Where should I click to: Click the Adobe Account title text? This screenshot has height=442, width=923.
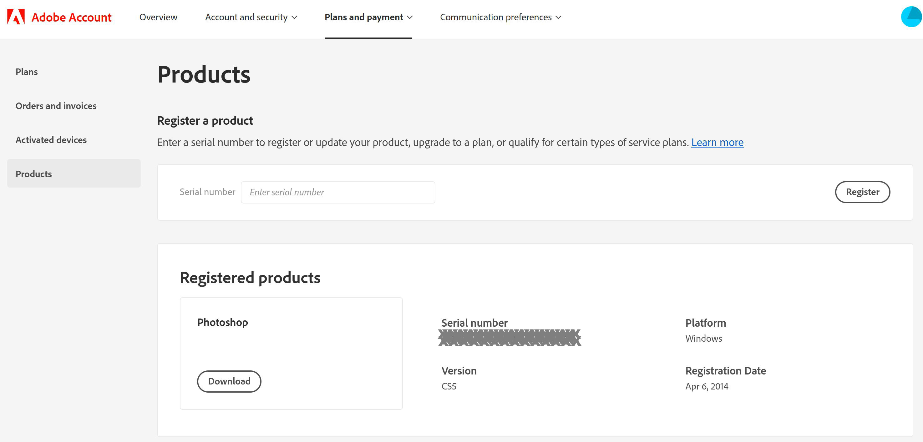[71, 17]
